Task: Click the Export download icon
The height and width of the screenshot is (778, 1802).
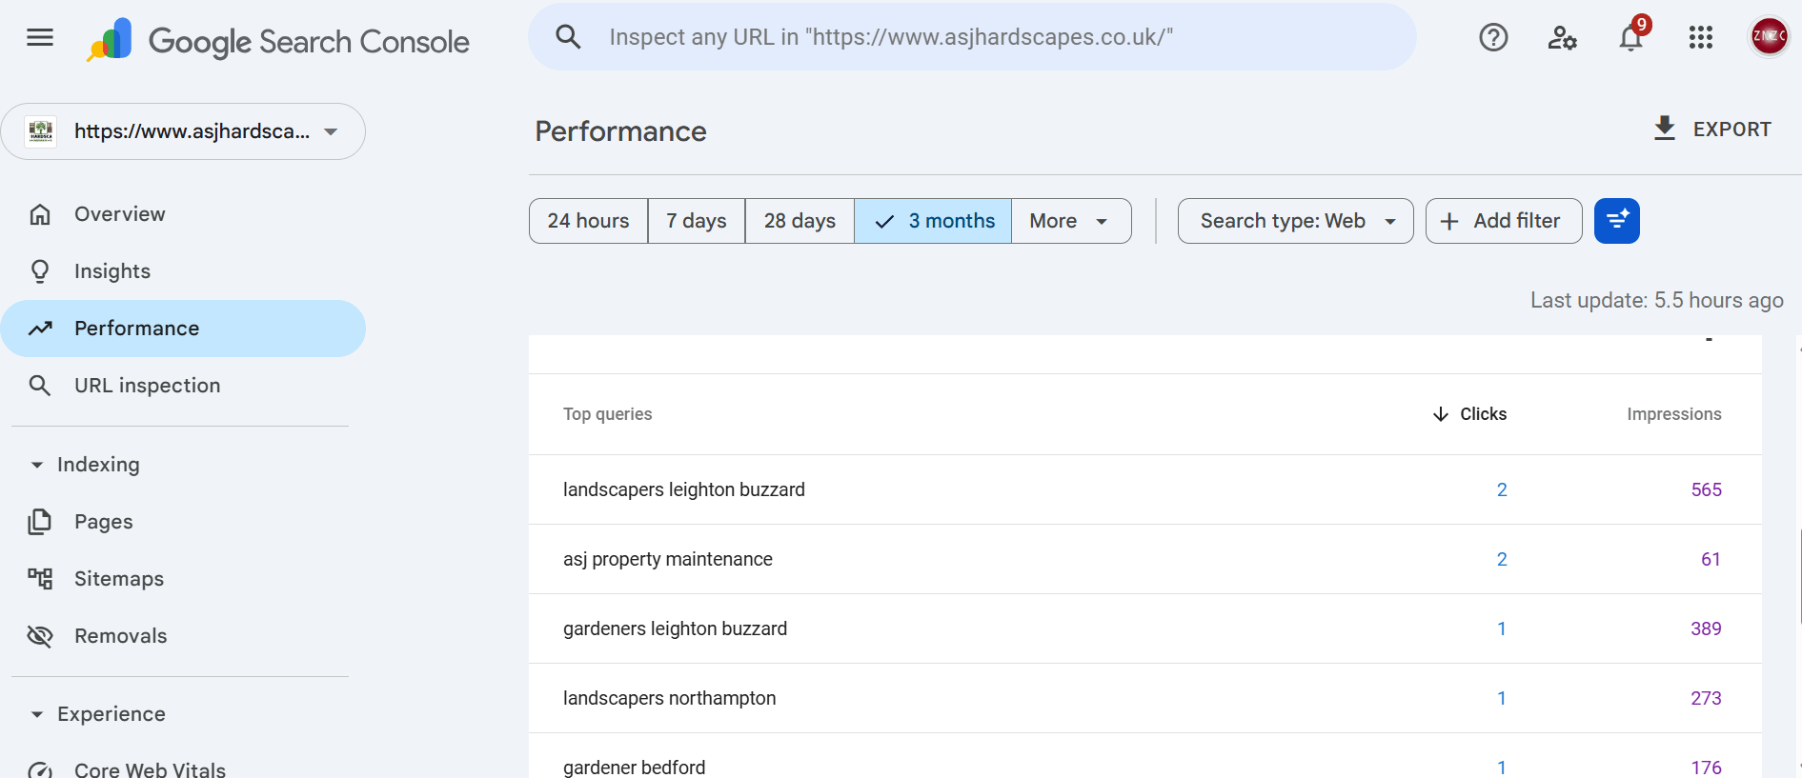Action: tap(1664, 130)
